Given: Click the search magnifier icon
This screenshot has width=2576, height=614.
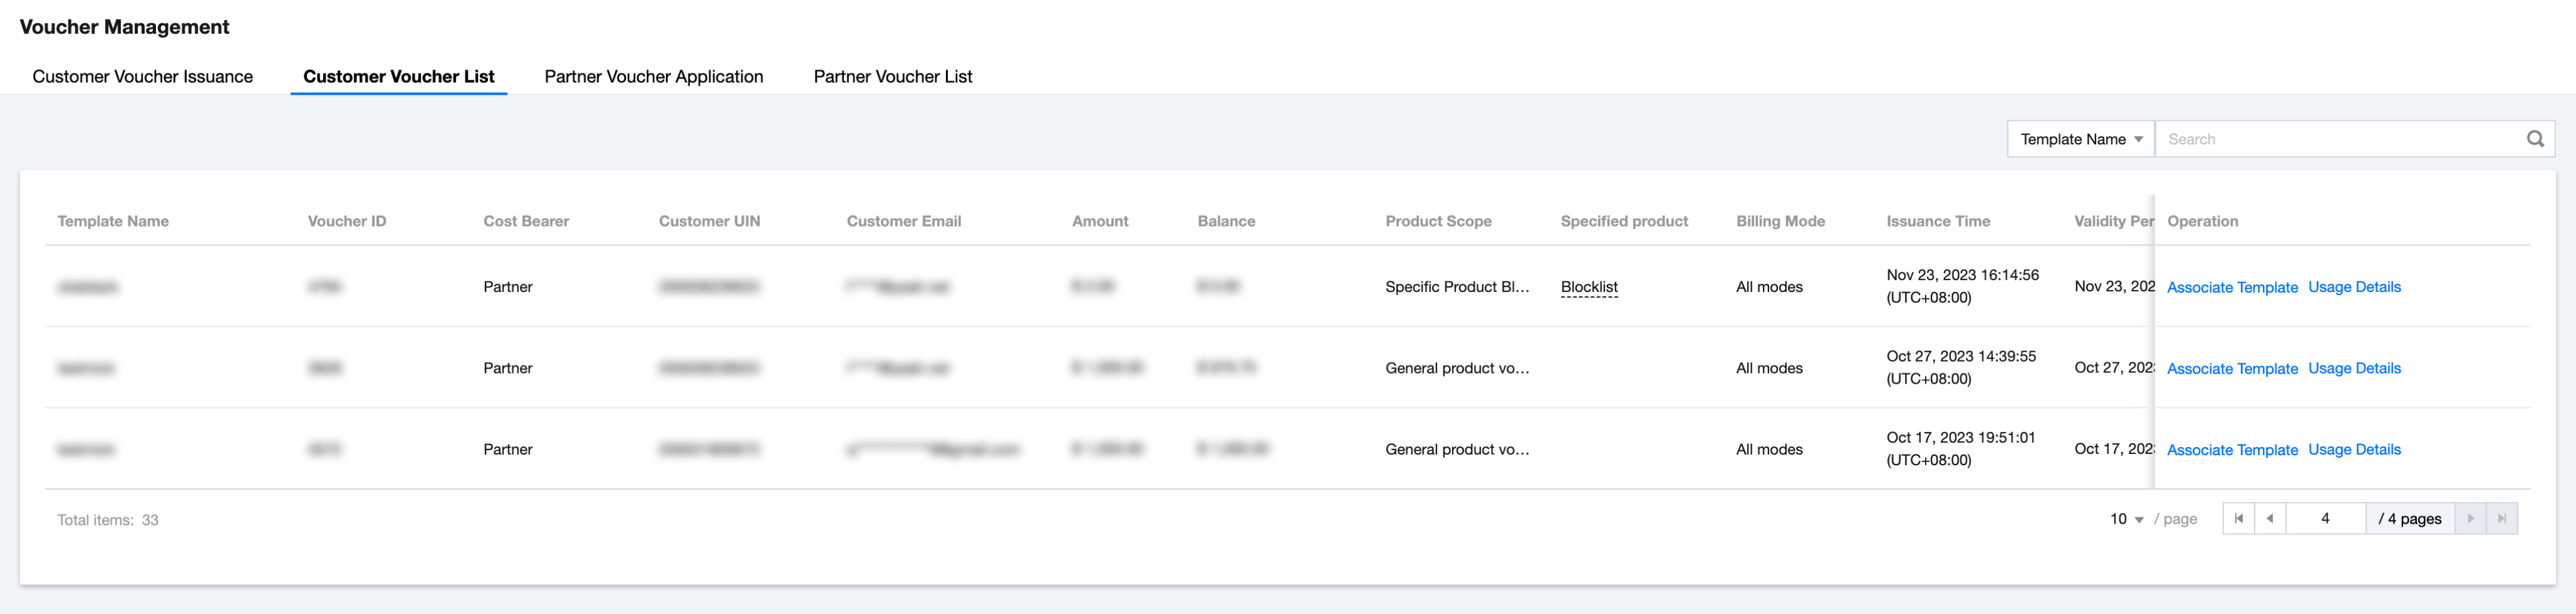Looking at the screenshot, I should [x=2535, y=139].
